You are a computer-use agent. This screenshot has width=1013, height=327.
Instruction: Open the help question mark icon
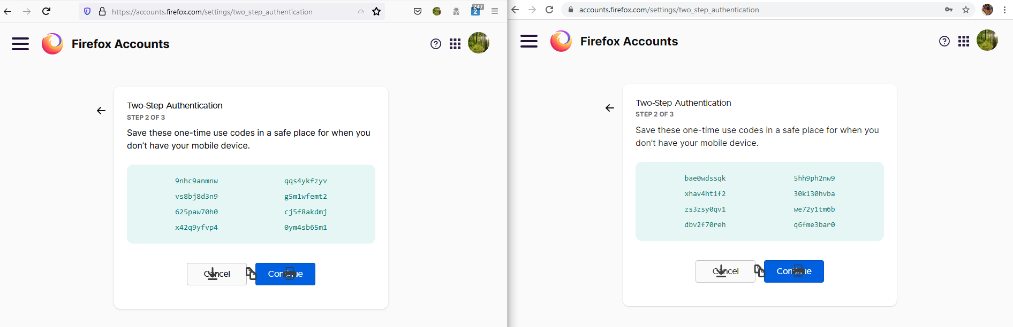(435, 43)
